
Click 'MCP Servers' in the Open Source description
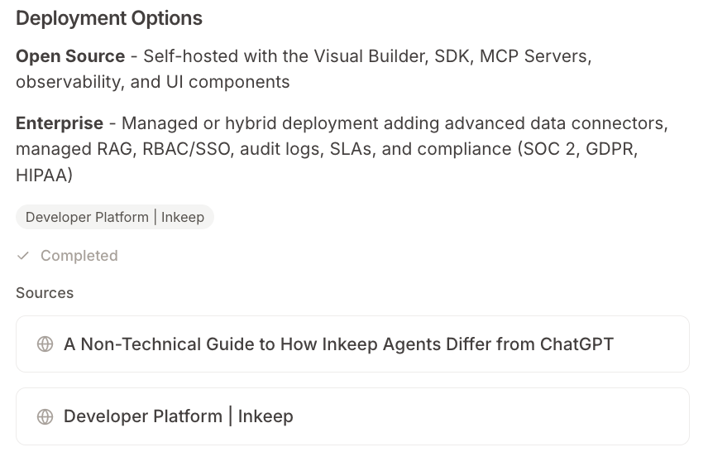tap(535, 56)
